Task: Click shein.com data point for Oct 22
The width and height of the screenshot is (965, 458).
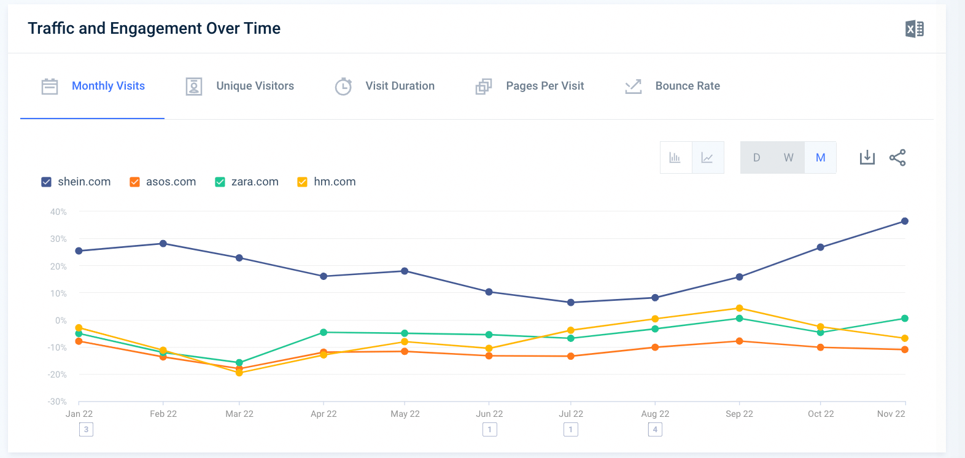Action: click(821, 247)
